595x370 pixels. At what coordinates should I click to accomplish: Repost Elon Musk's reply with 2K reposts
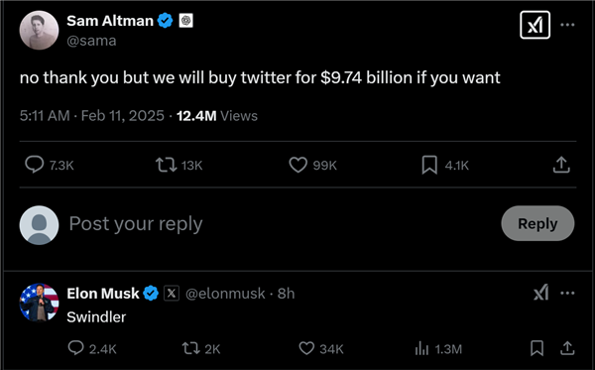pos(191,348)
